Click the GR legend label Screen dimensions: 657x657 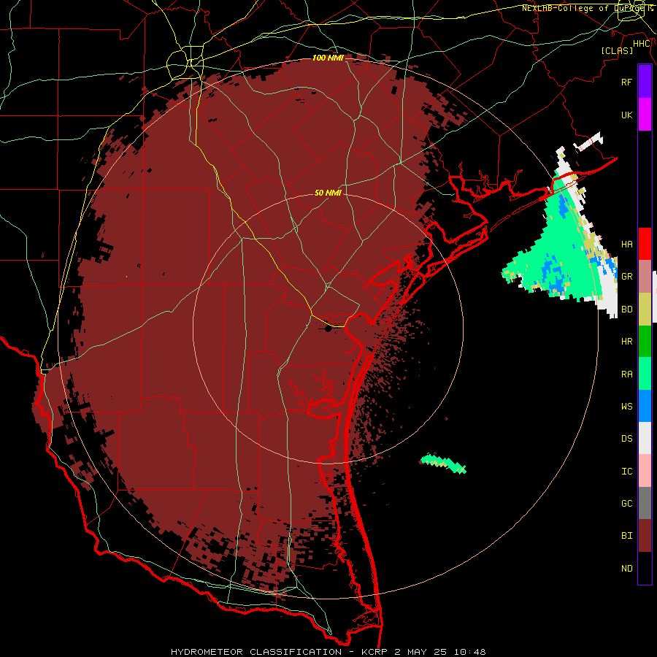pos(626,277)
